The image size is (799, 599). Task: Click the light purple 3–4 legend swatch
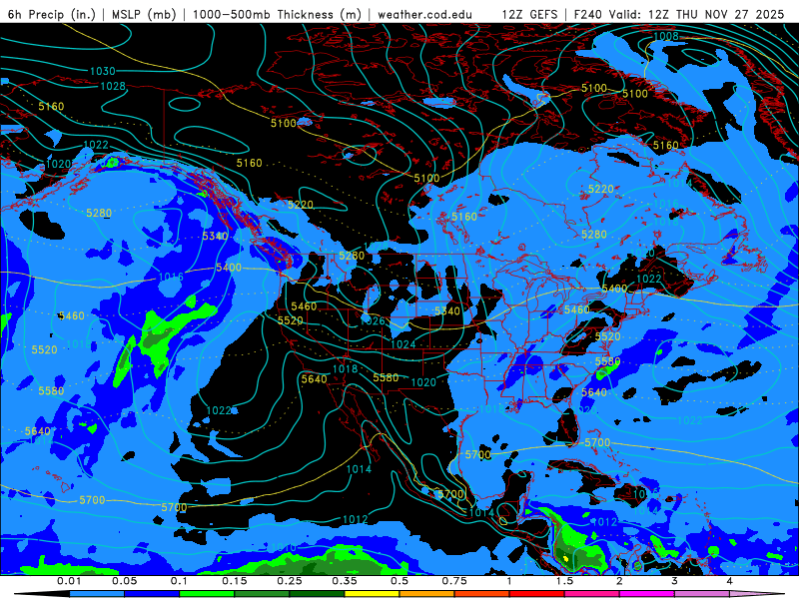[x=702, y=594]
